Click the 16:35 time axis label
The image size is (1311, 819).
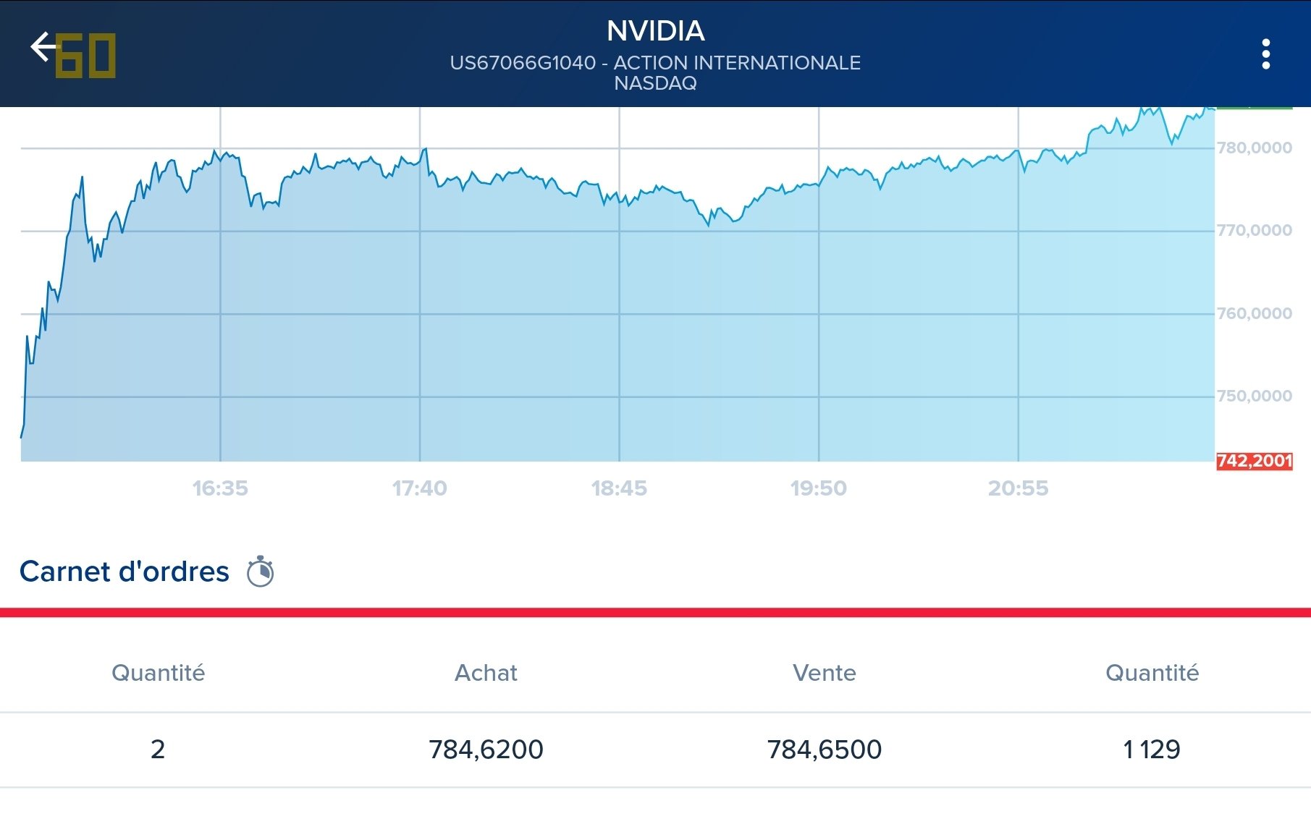coord(220,488)
